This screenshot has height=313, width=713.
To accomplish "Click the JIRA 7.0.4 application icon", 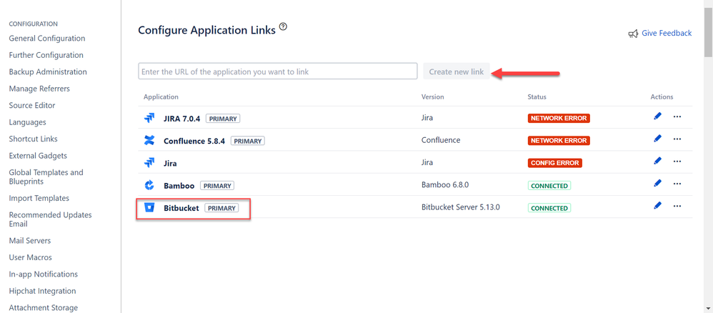I will tap(149, 119).
